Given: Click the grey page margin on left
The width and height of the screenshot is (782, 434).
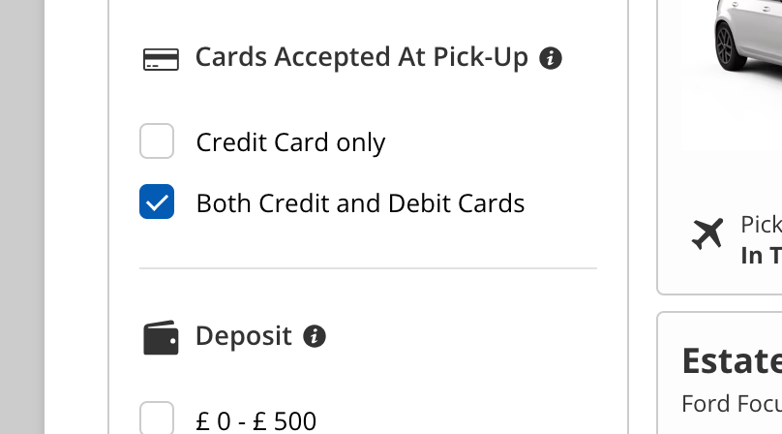Looking at the screenshot, I should tap(21, 217).
